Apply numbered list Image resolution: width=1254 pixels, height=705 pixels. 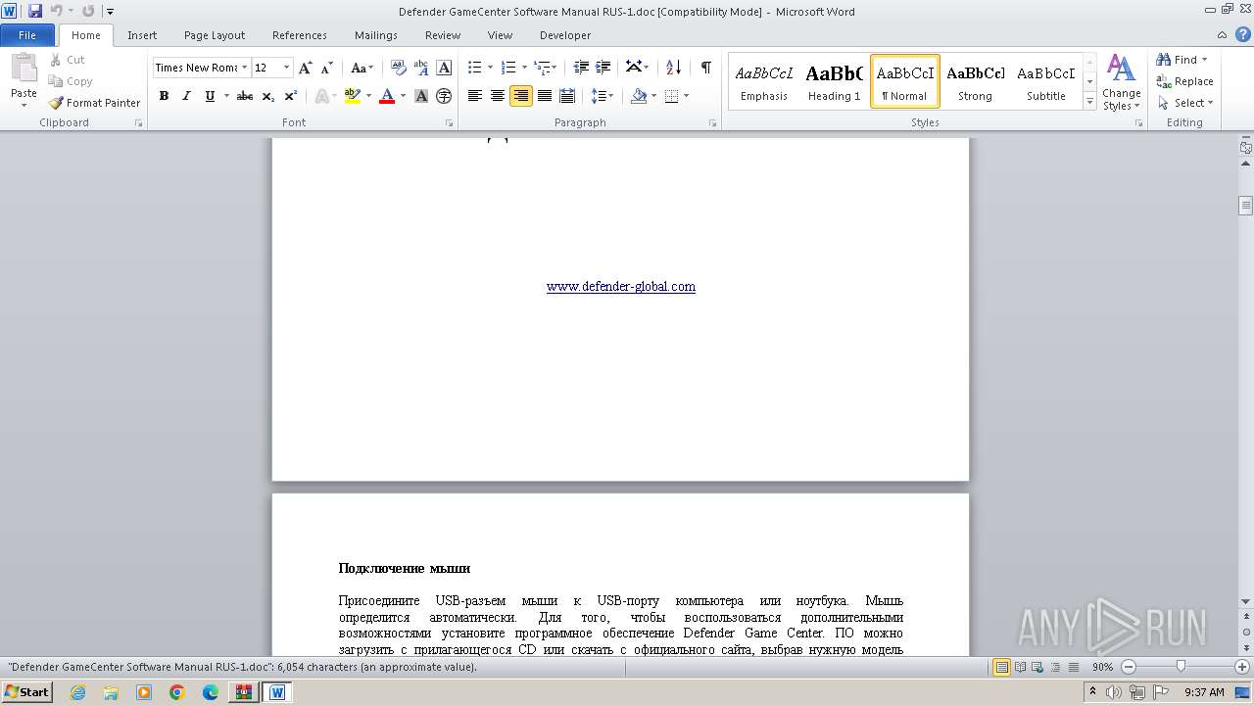pyautogui.click(x=508, y=67)
